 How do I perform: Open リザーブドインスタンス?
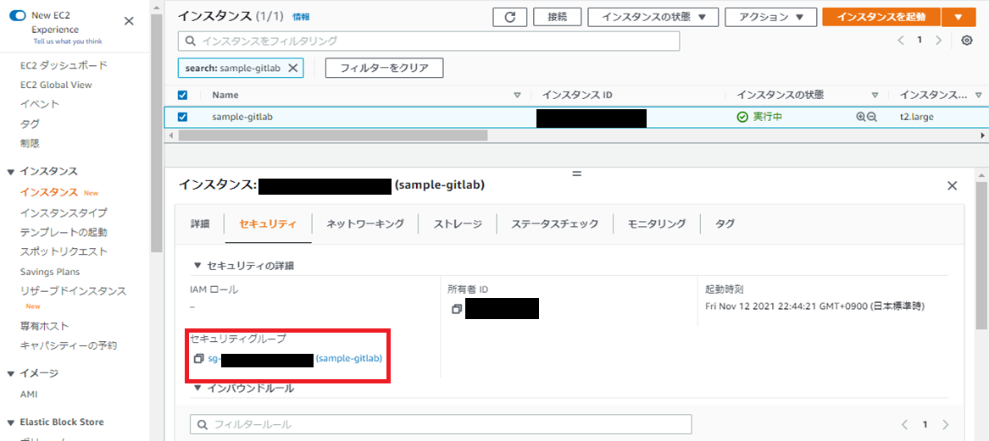(x=73, y=291)
